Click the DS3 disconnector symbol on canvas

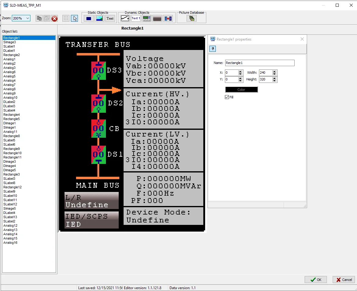[99, 71]
